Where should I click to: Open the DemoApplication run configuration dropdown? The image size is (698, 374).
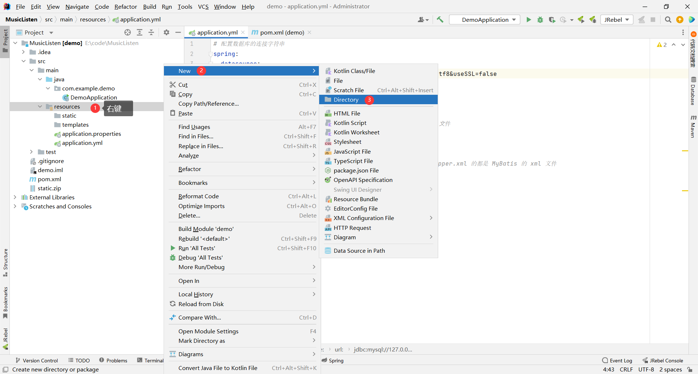[485, 20]
